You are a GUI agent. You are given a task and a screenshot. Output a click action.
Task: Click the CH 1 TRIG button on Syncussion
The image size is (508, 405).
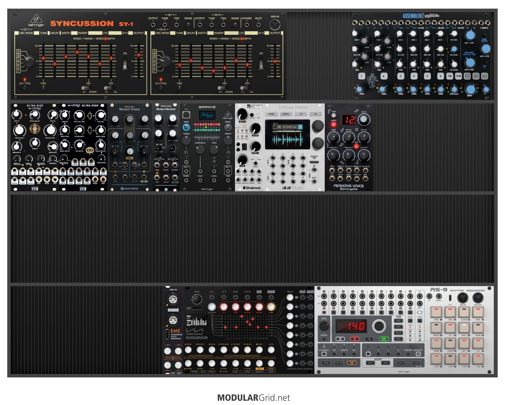coord(25,88)
